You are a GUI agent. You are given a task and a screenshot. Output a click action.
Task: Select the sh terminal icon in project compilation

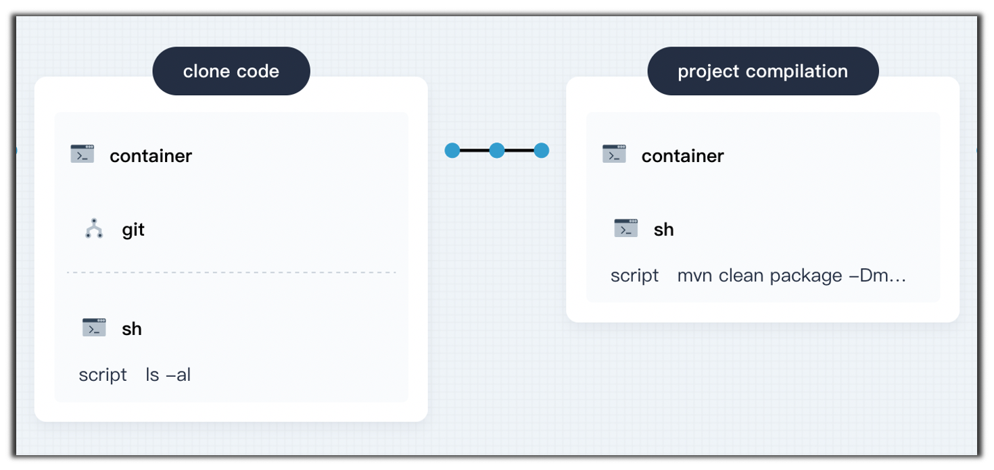(626, 229)
